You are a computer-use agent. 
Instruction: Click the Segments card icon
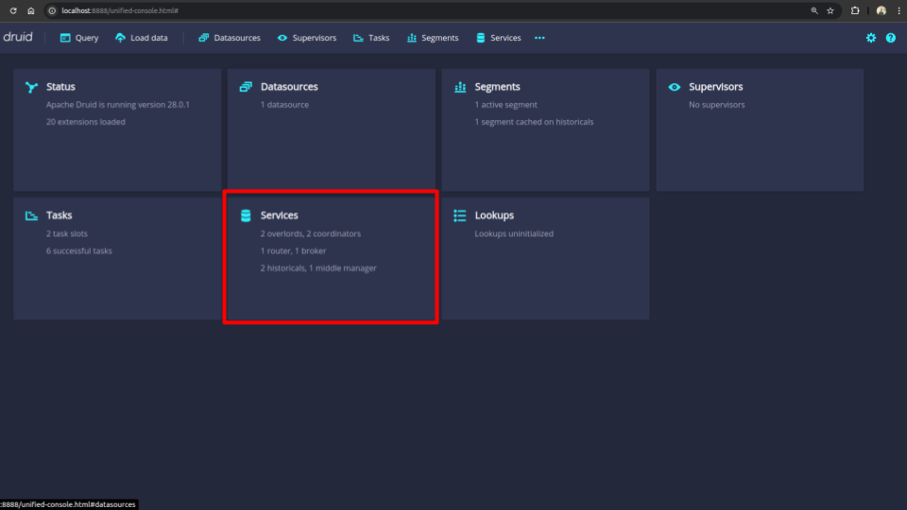(x=460, y=87)
